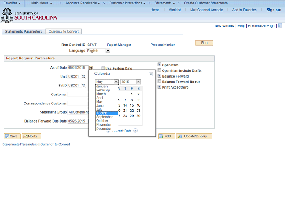Screen dimensions: 285x214
Task: Click the Run button
Action: tap(204, 43)
